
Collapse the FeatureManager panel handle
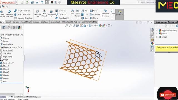click(24, 58)
